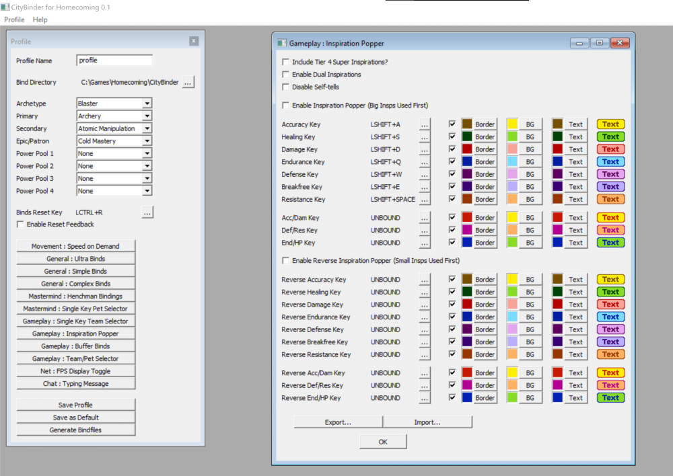Click the green Text preview for Healing Key

click(610, 137)
